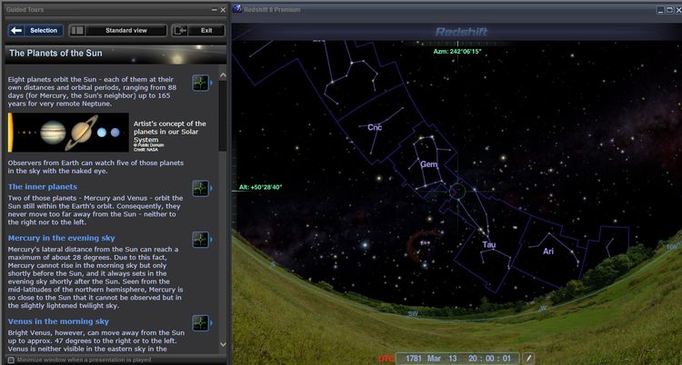Click the Azm 242°06'15" readout

coord(457,51)
